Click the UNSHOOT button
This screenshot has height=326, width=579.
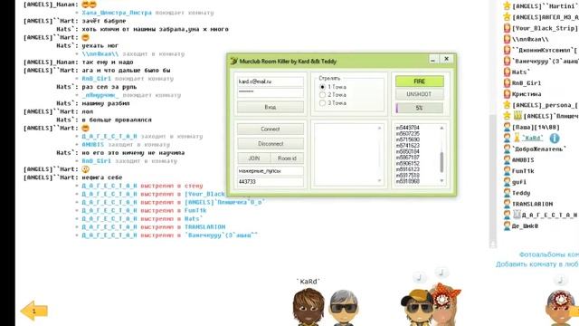click(420, 94)
